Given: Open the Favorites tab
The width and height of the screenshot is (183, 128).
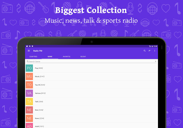Looking at the screenshot, I should [x=66, y=57].
